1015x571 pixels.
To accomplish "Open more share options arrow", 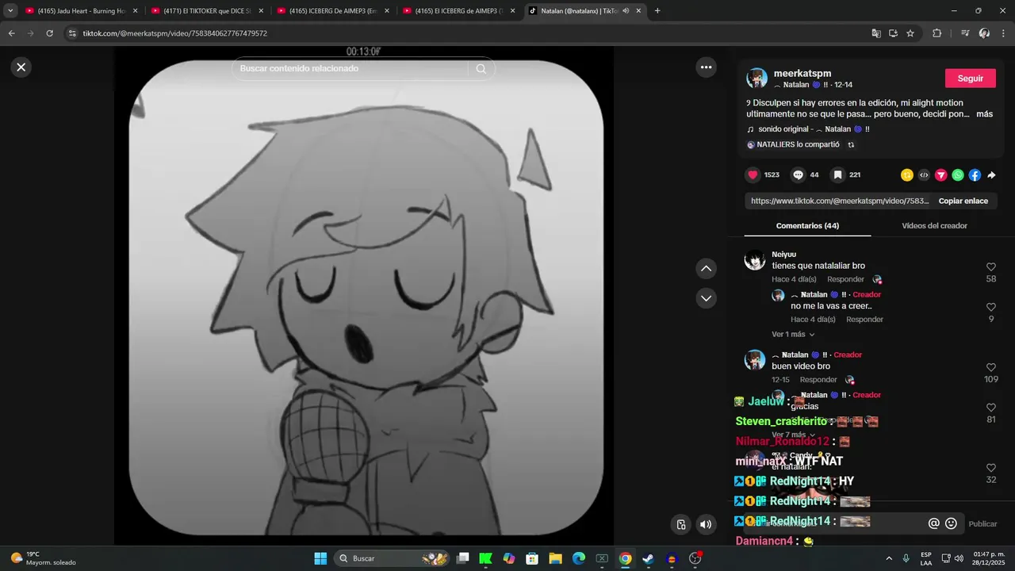I will [x=991, y=175].
